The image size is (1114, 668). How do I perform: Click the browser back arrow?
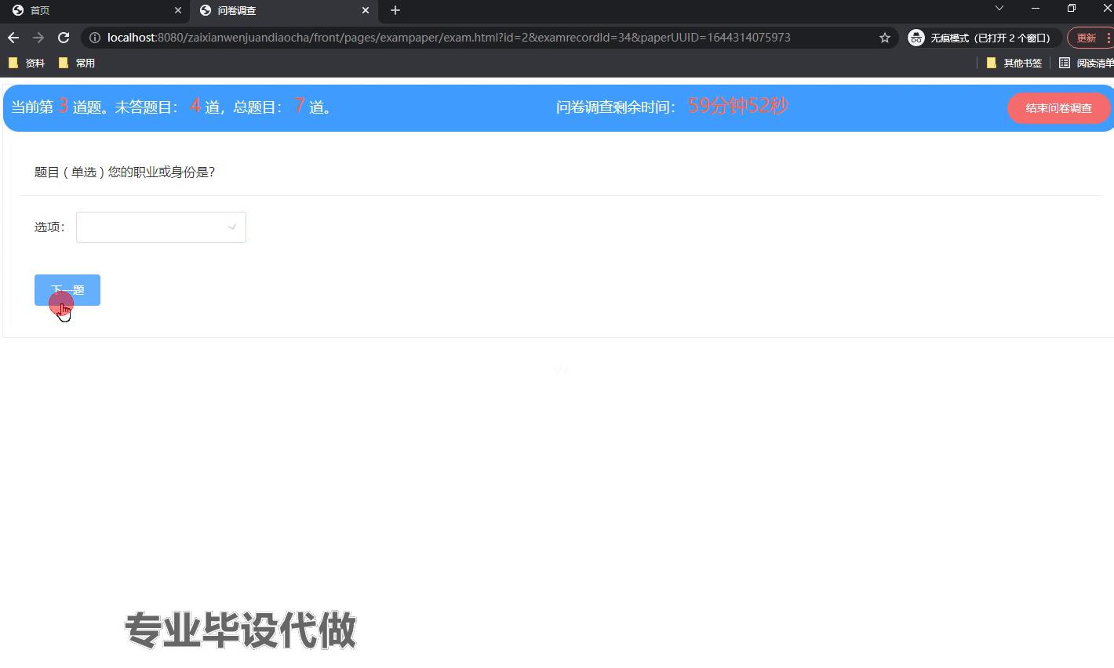13,38
